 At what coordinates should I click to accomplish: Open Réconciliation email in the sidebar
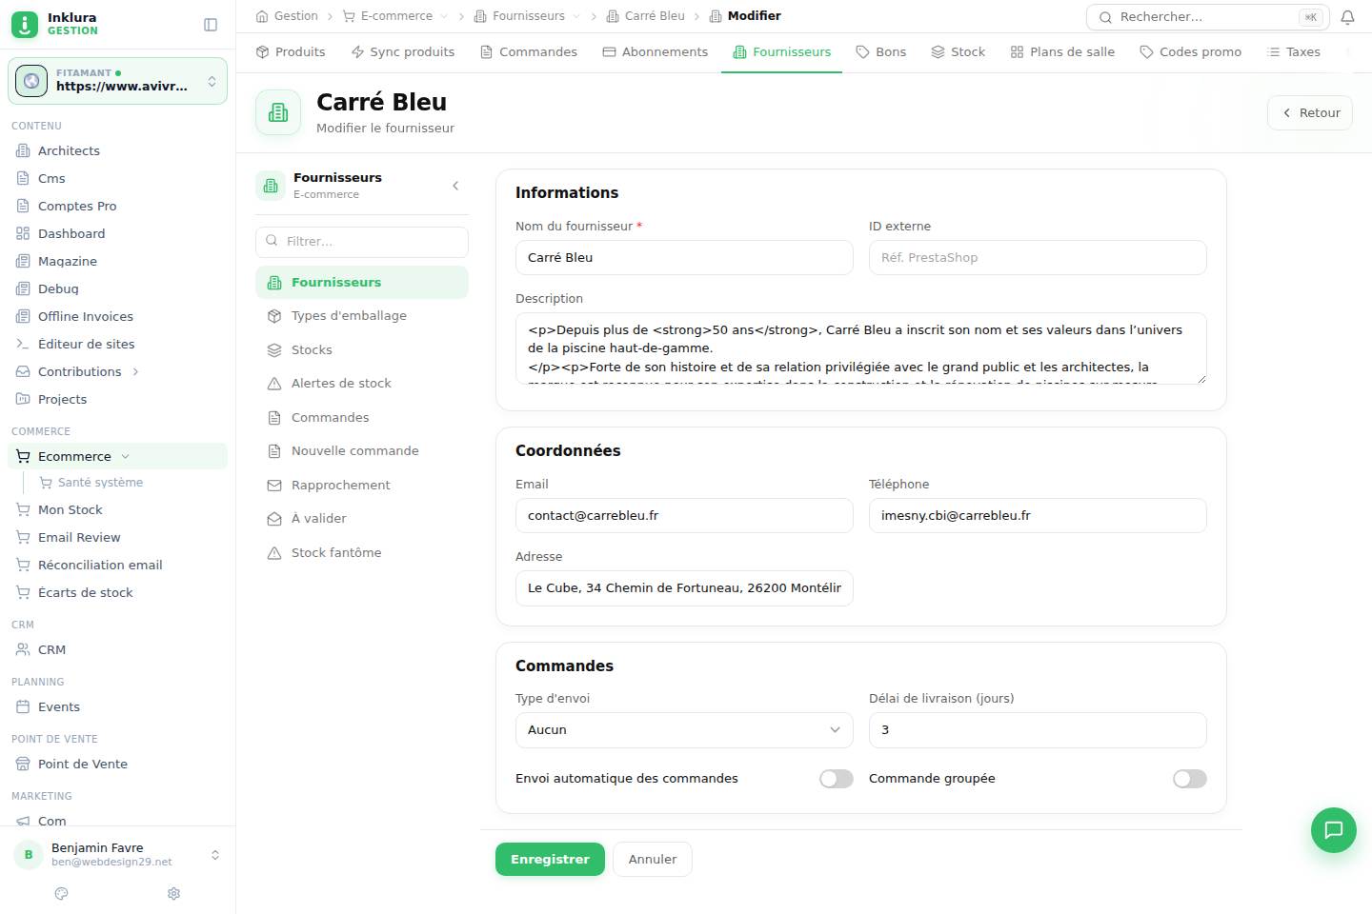coord(117,565)
